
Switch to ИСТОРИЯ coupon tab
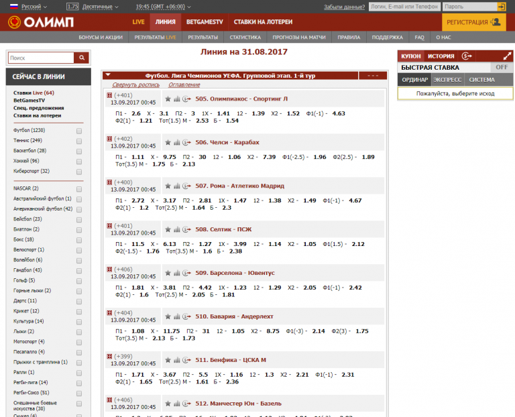pyautogui.click(x=441, y=56)
